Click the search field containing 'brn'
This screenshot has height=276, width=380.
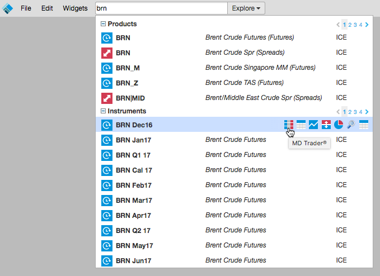pyautogui.click(x=161, y=8)
